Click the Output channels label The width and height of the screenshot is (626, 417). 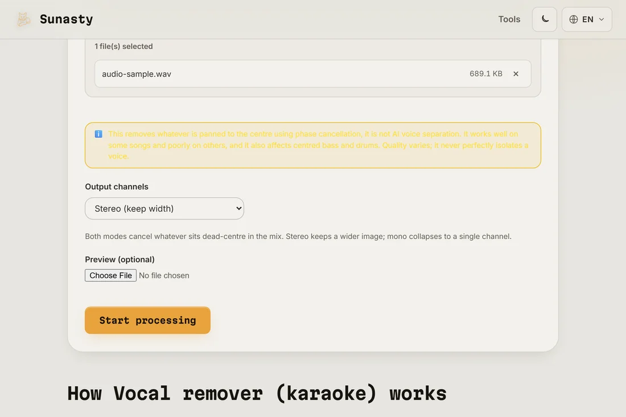pyautogui.click(x=117, y=187)
